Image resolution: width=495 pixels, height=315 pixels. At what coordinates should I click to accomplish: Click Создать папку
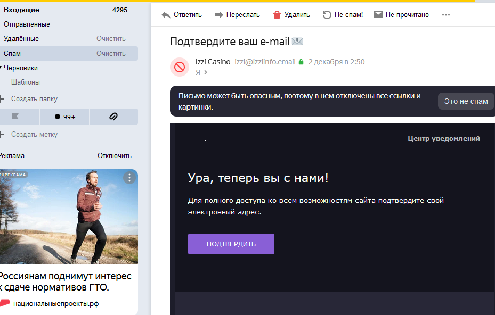tap(35, 99)
